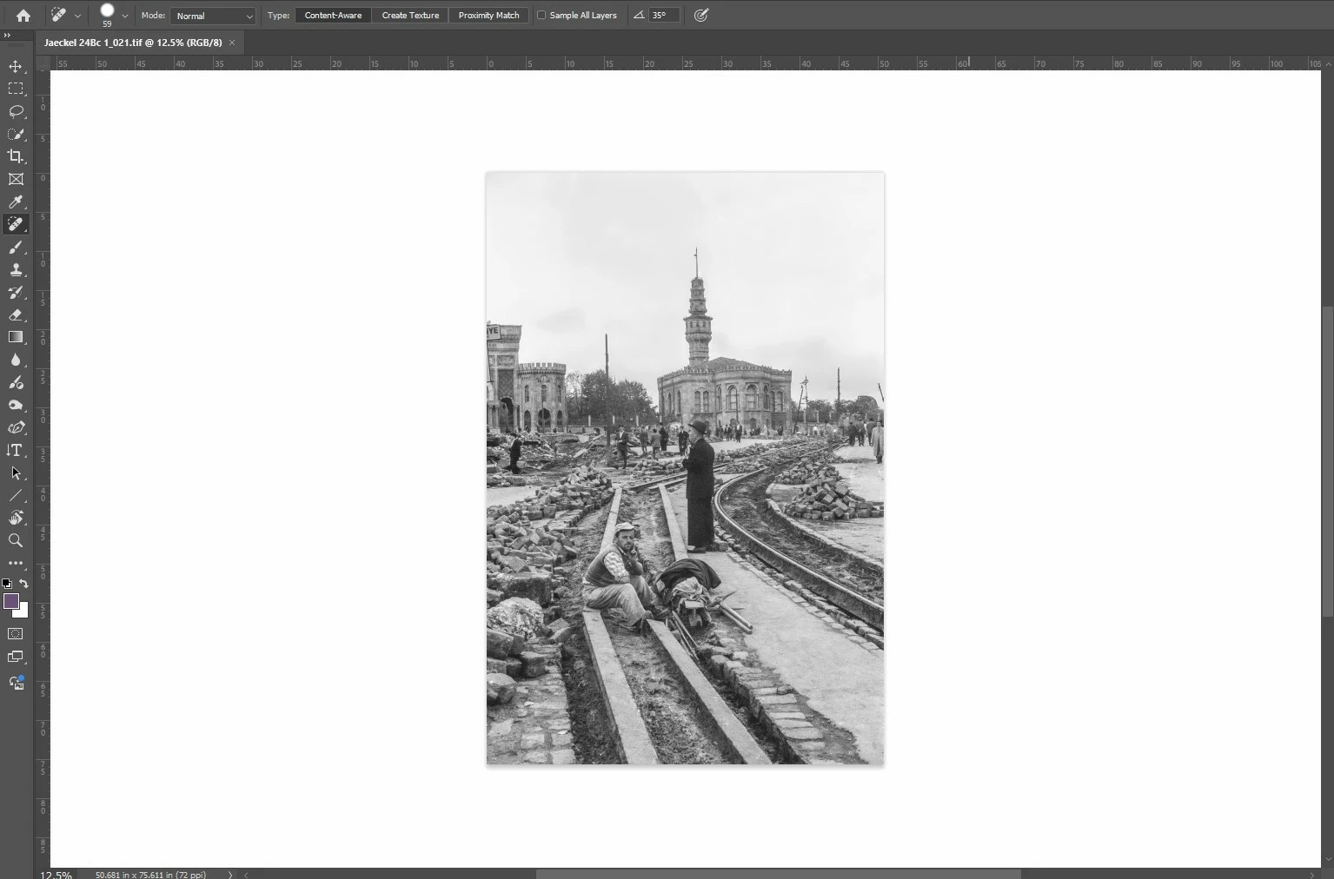
Task: Click the white background color swatch
Action: [x=23, y=611]
